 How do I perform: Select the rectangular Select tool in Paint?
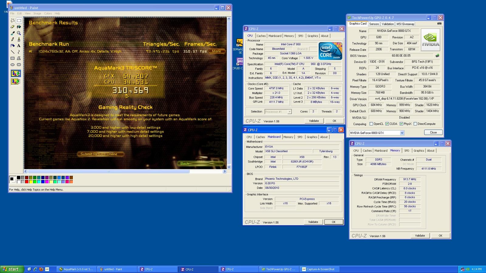[x=19, y=20]
